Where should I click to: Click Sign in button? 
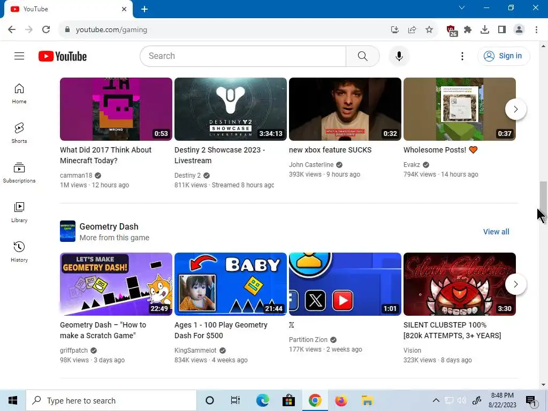(x=504, y=56)
